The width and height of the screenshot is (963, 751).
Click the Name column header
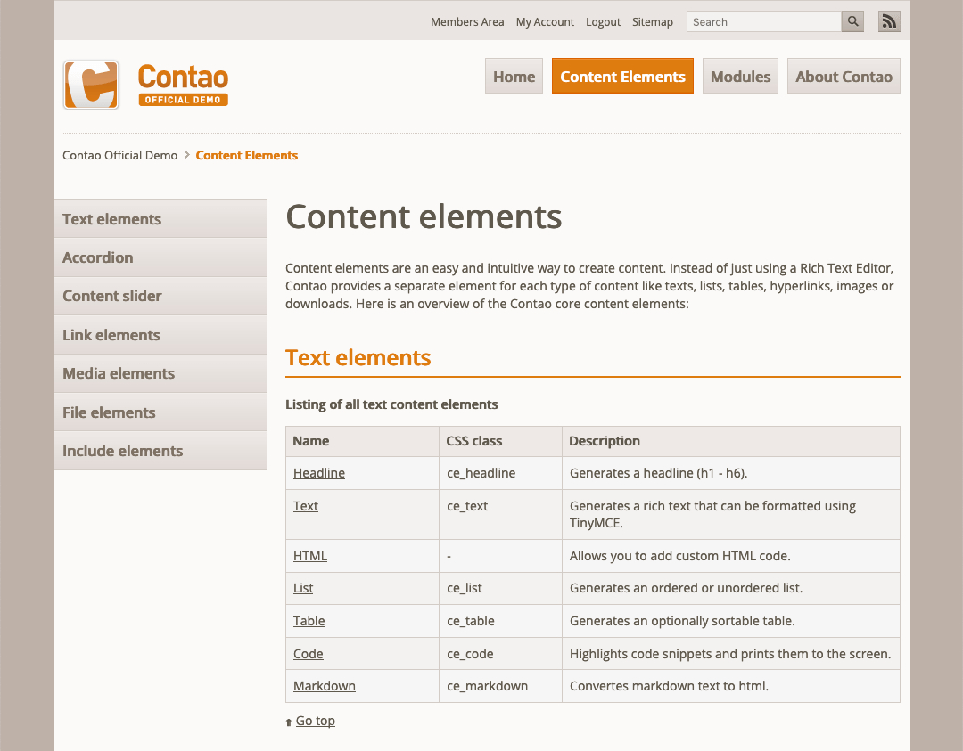(x=362, y=441)
